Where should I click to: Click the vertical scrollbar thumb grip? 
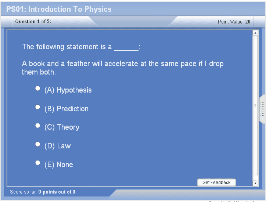(255, 106)
